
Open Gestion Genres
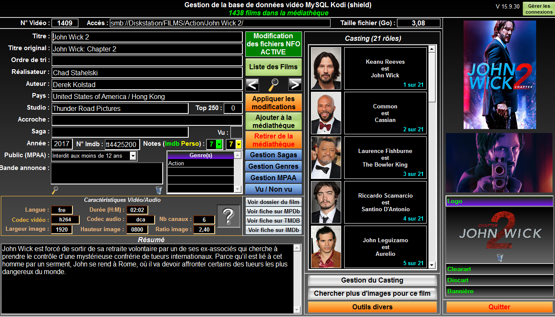pyautogui.click(x=273, y=166)
